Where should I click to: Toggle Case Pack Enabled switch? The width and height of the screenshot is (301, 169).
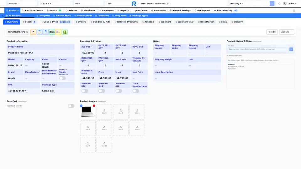[x=71, y=106]
